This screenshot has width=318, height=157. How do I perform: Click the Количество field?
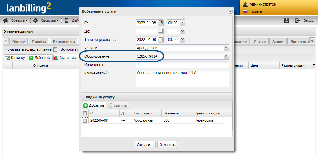pos(182,65)
